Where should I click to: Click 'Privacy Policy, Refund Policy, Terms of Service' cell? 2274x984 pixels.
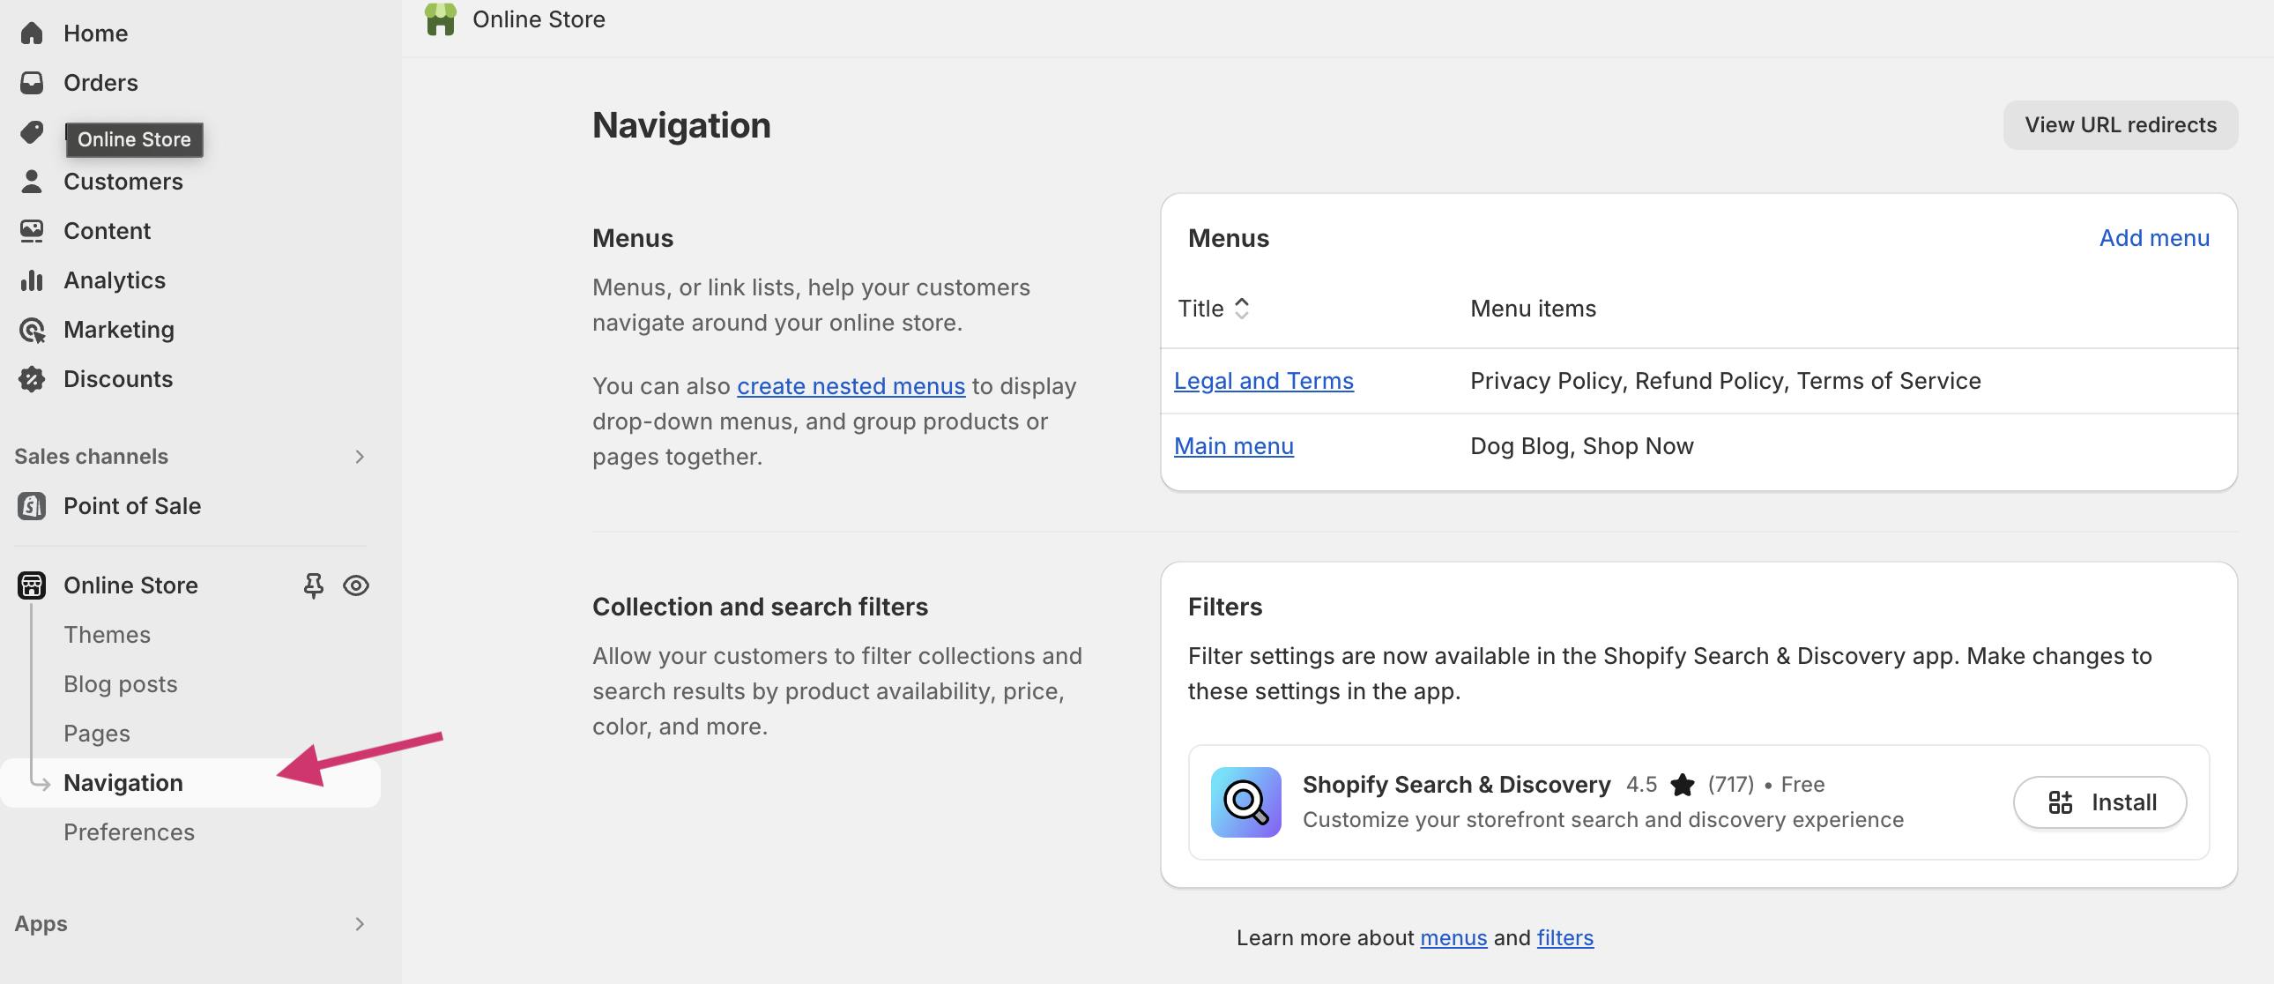pos(1725,382)
